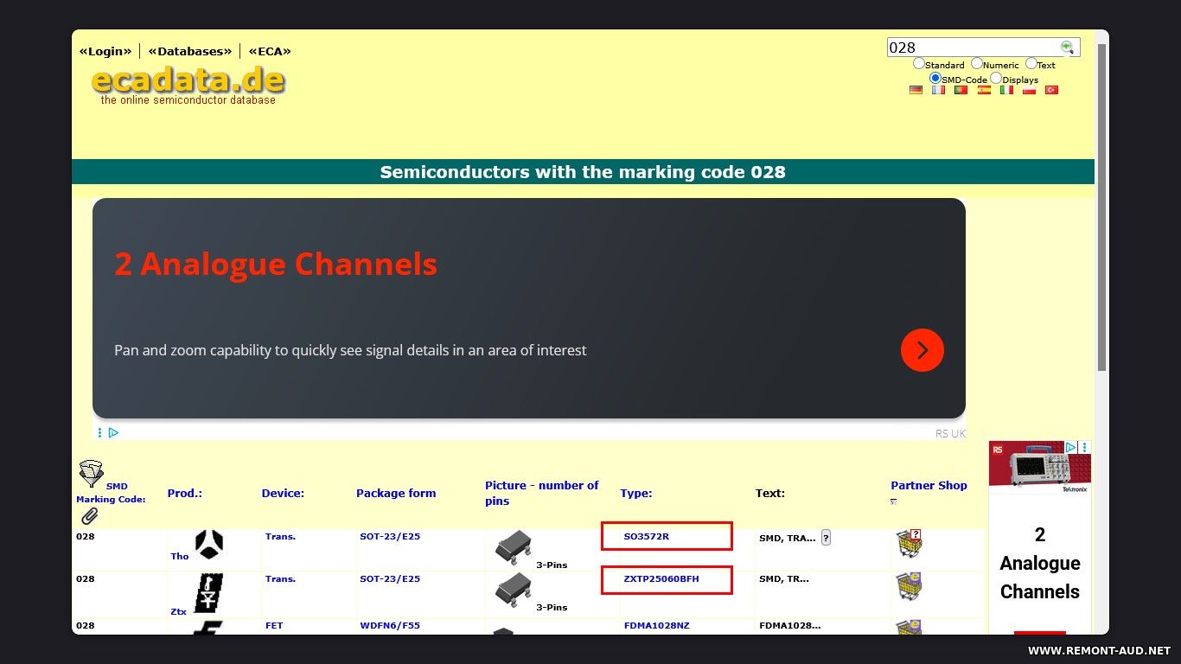Open the ZXTP25060BFH type link
The width and height of the screenshot is (1181, 664).
coord(661,579)
